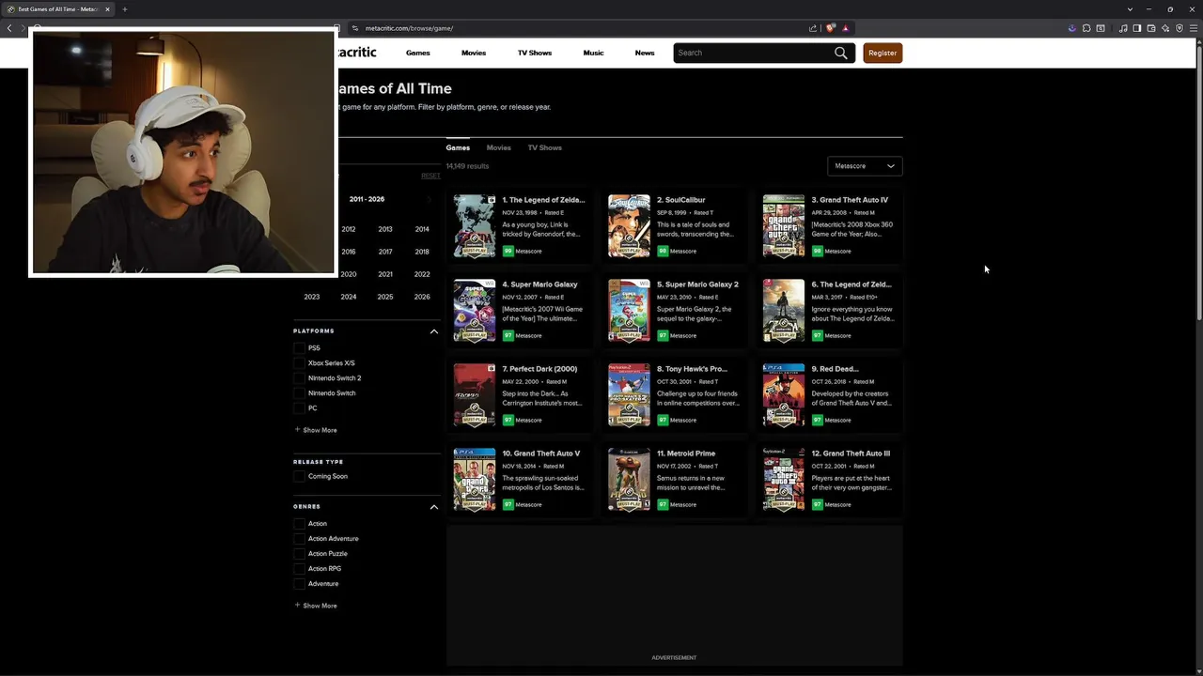The height and width of the screenshot is (676, 1203).
Task: Click the Metascore badge for Grand Theft Auto IV
Action: coord(817,251)
